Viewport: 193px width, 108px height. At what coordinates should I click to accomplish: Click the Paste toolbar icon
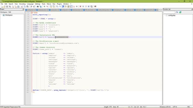click(x=27, y=7)
